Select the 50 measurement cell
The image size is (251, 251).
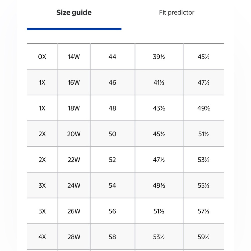pyautogui.click(x=112, y=134)
